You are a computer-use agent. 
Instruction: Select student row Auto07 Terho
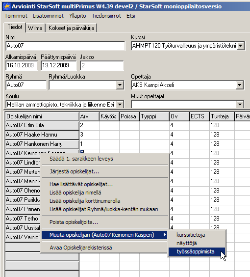(23, 219)
